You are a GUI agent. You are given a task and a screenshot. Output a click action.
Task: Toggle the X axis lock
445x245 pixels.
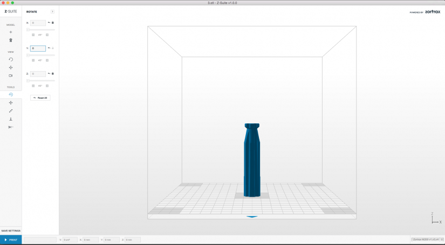pyautogui.click(x=53, y=23)
